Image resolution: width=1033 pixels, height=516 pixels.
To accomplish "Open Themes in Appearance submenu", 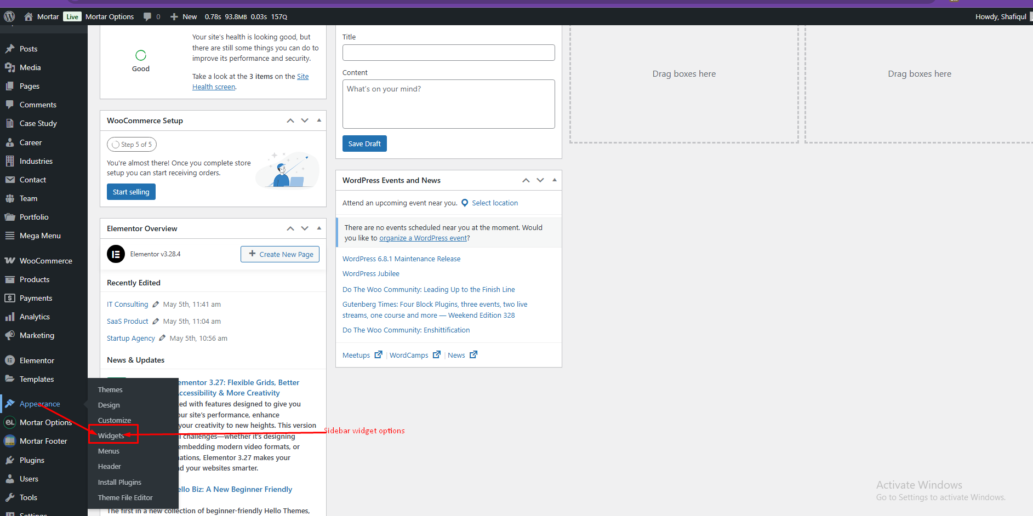I will 110,390.
